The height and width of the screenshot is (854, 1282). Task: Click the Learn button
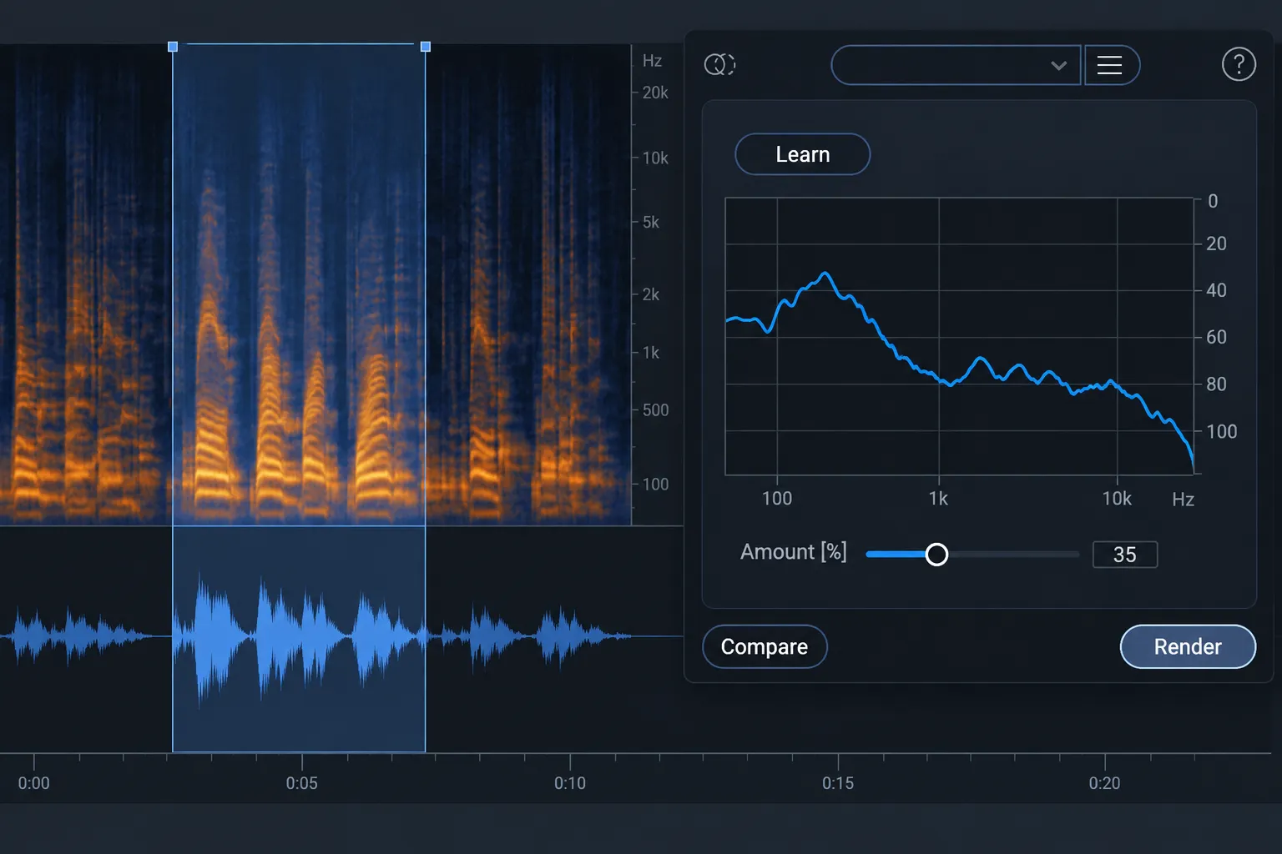802,154
